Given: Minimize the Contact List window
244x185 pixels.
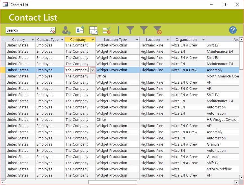Looking at the screenshot, I should 211,5.
